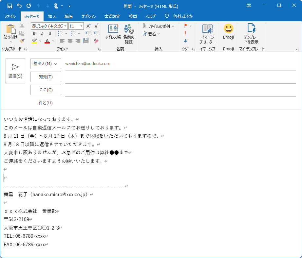Open the Emoji picker
Viewport: 302px width, 258px height.
tap(228, 32)
